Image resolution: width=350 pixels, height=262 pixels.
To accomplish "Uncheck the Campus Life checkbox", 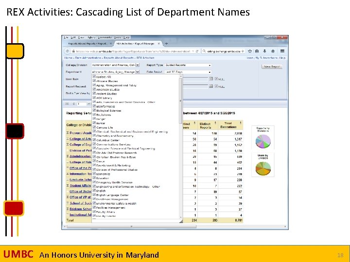I will click(x=94, y=128).
